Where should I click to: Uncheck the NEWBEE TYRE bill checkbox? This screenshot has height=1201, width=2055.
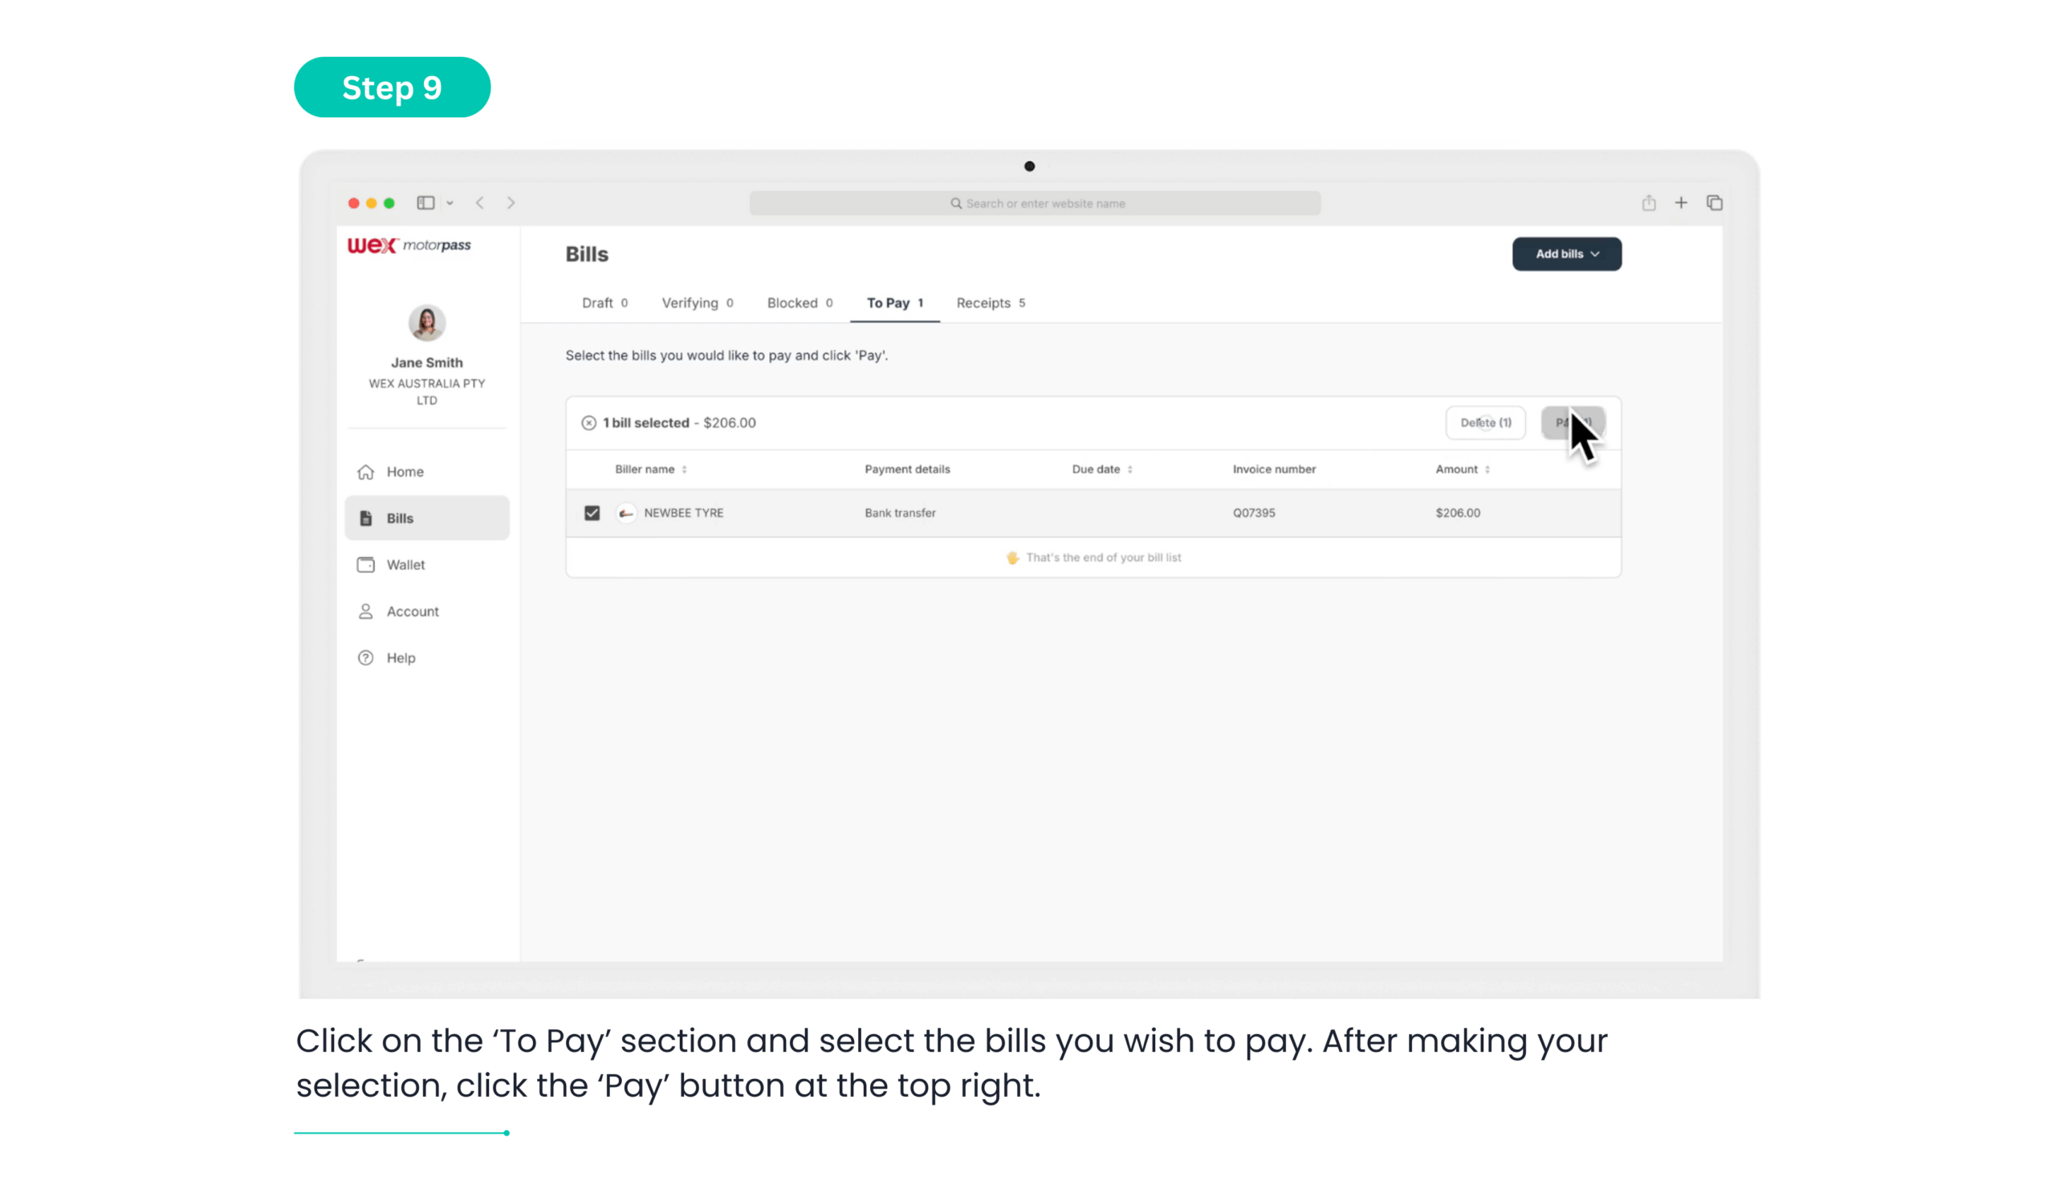click(592, 513)
